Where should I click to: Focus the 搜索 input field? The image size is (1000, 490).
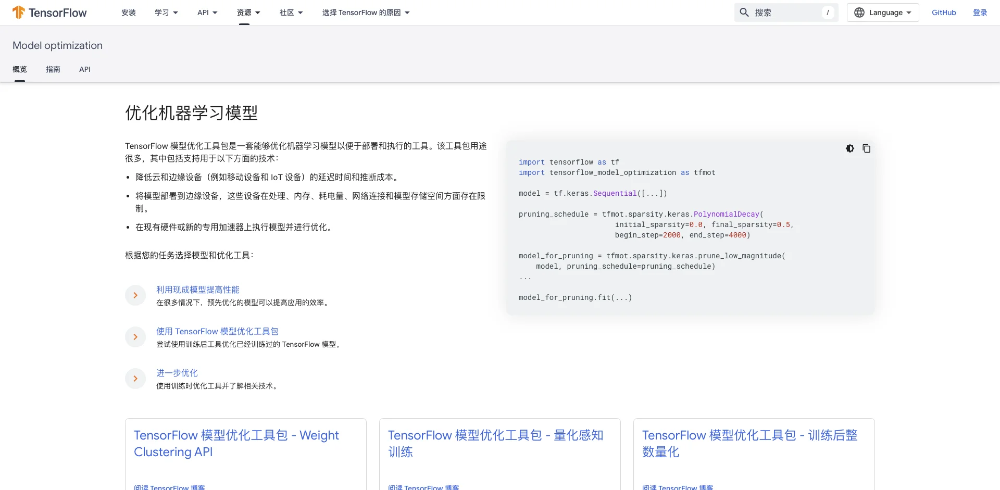coord(786,12)
